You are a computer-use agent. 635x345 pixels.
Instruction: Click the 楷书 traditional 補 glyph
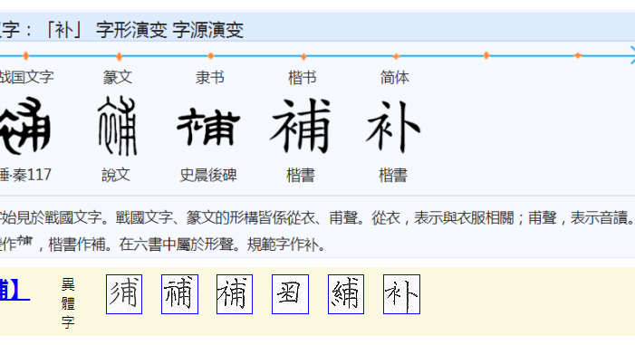(x=301, y=126)
